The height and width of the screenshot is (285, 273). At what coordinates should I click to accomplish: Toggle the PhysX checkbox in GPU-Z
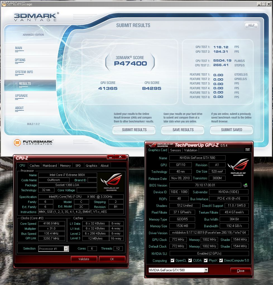205,260
